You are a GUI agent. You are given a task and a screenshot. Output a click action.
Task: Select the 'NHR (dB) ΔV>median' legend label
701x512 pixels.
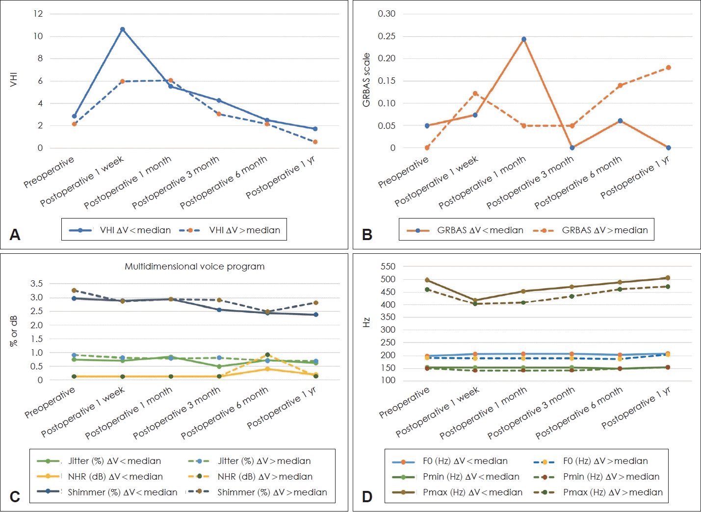coord(265,476)
